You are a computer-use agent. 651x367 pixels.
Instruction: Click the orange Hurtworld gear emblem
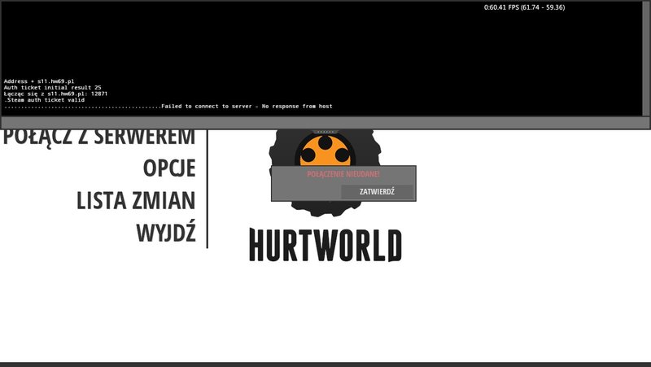click(x=325, y=151)
